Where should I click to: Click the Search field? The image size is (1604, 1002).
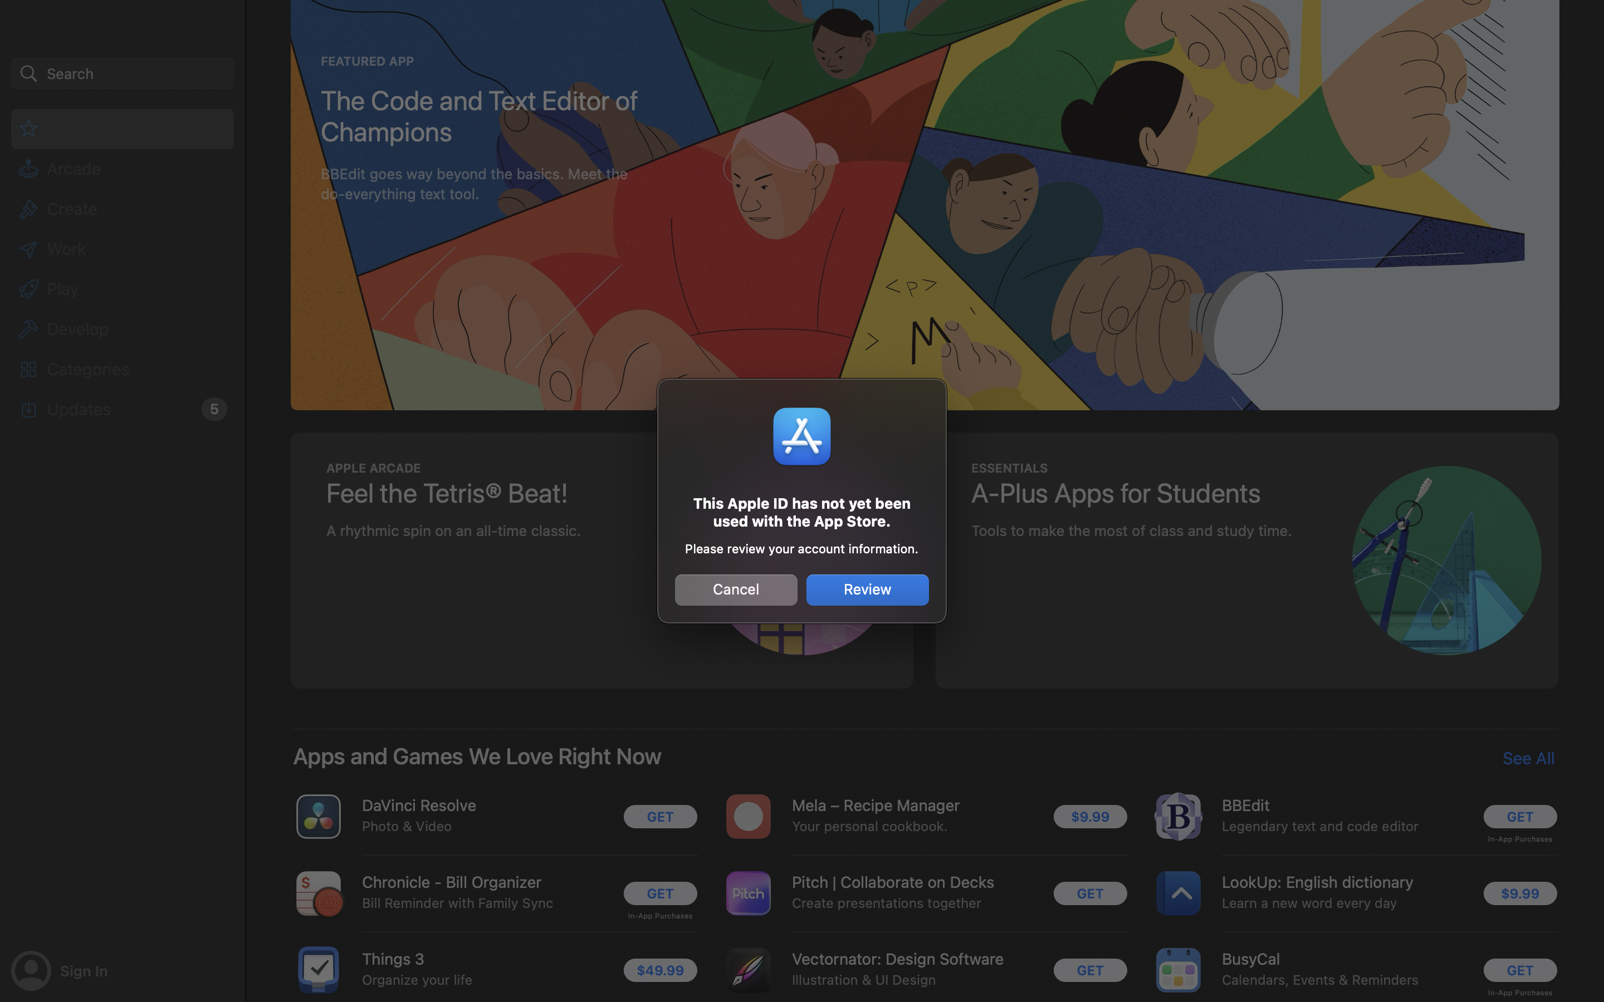[122, 73]
